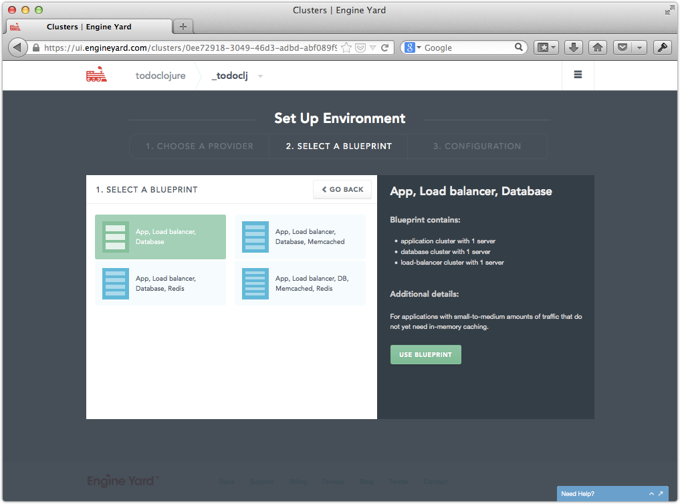Open a new tab with plus
The width and height of the screenshot is (680, 504).
(x=183, y=27)
